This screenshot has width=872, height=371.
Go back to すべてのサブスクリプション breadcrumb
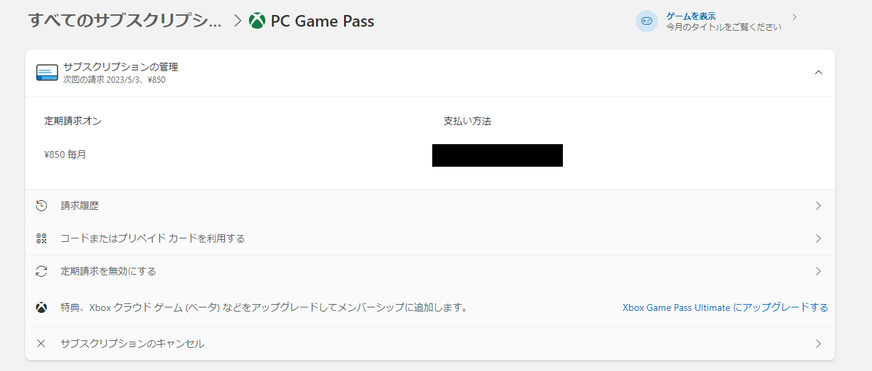point(124,20)
